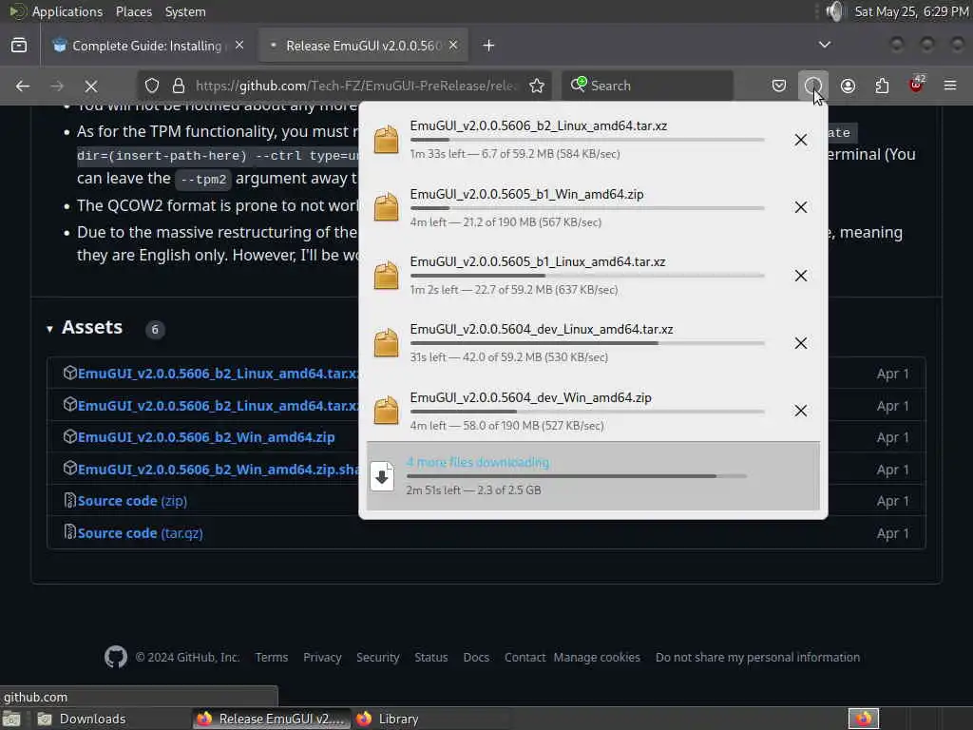Open the Docs footer link
Screen dimensions: 973x730
pos(476,658)
